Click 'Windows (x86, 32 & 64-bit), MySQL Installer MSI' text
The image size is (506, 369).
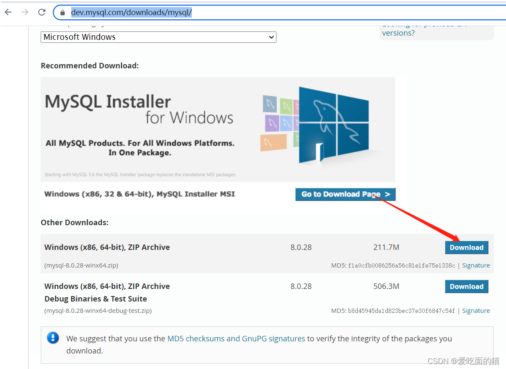(139, 194)
